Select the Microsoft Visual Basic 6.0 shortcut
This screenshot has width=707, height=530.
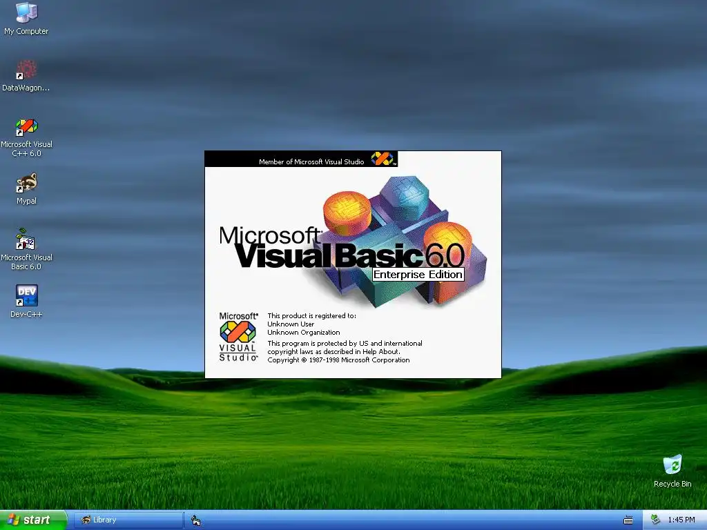coord(26,250)
